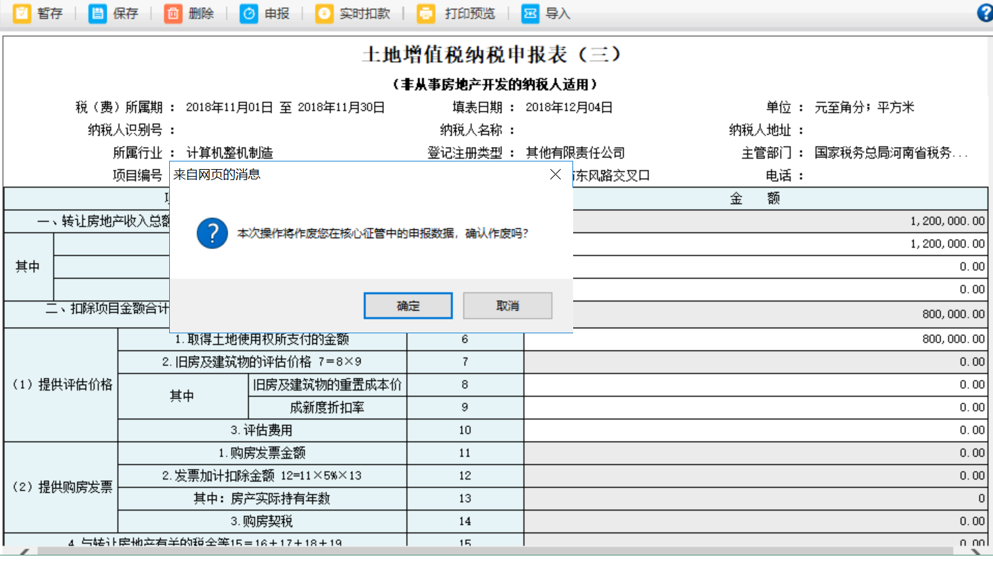The height and width of the screenshot is (561, 993).
Task: Click the 实时扣款 payment icon
Action: 324,13
